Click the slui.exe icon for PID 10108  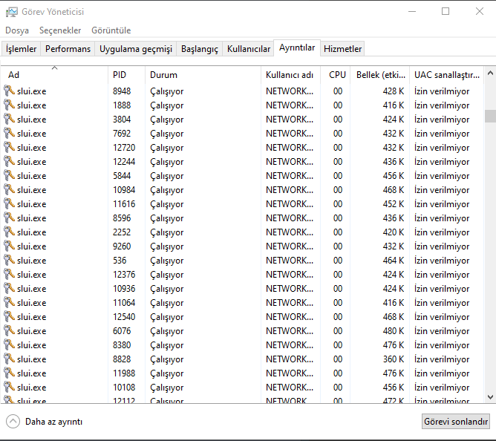pos(9,388)
